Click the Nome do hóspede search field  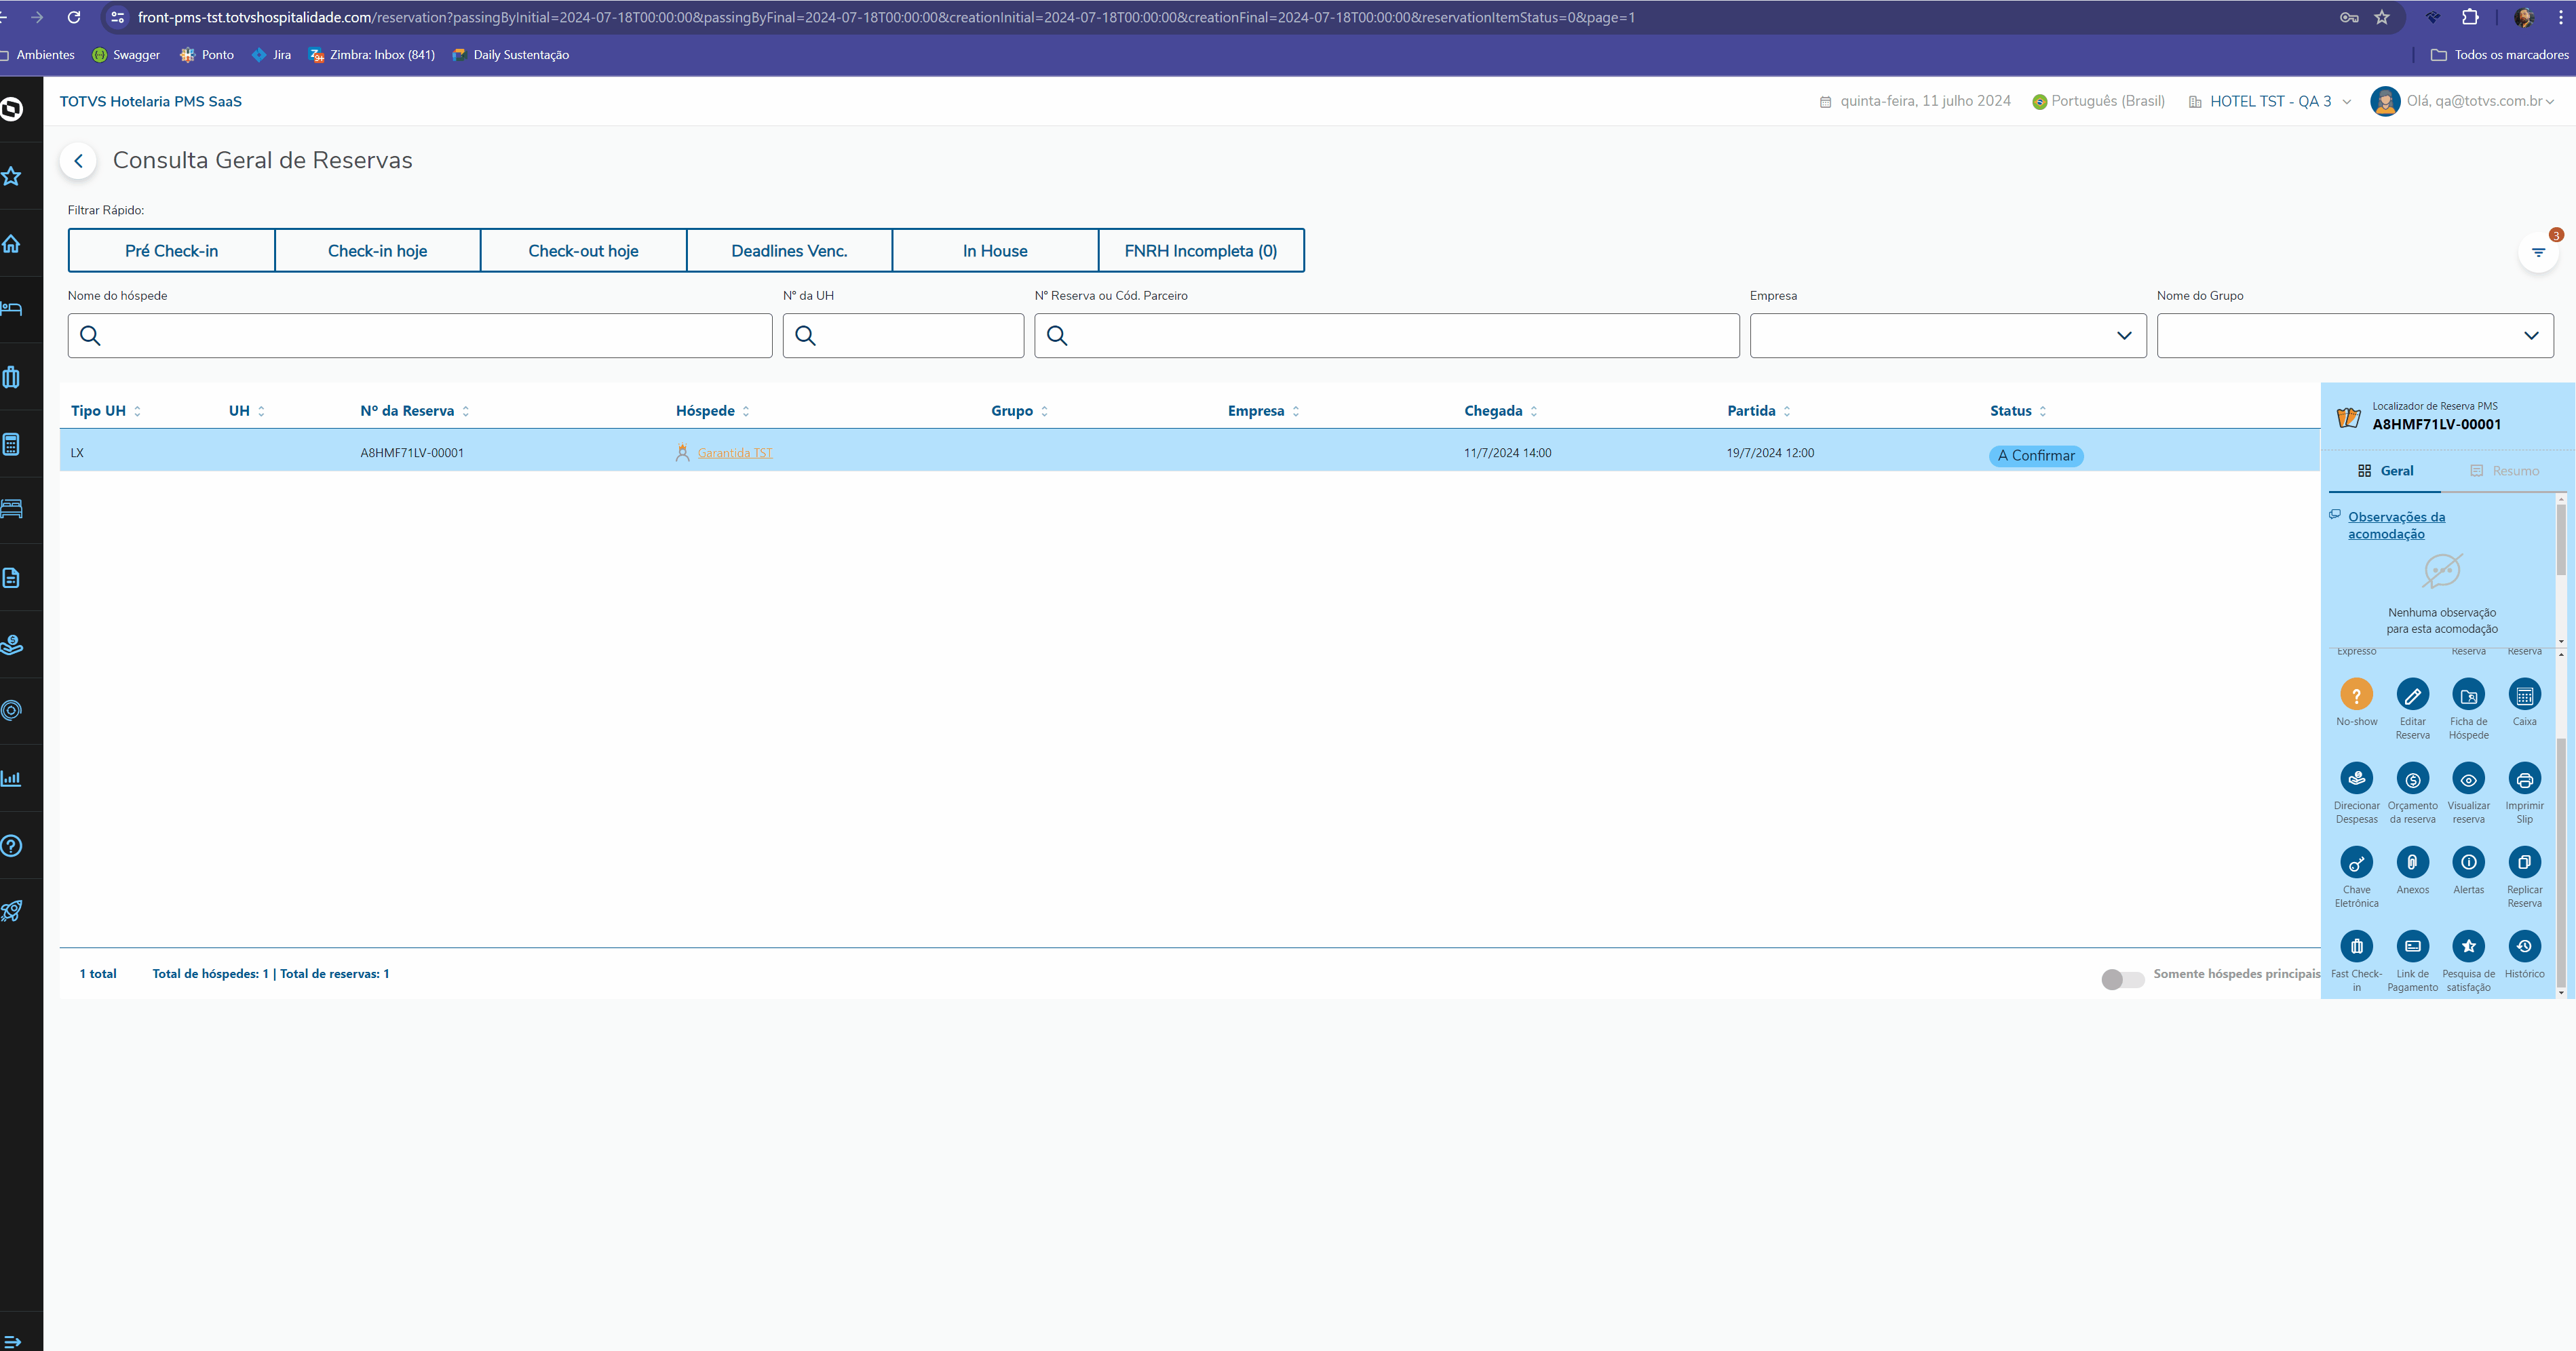click(420, 336)
